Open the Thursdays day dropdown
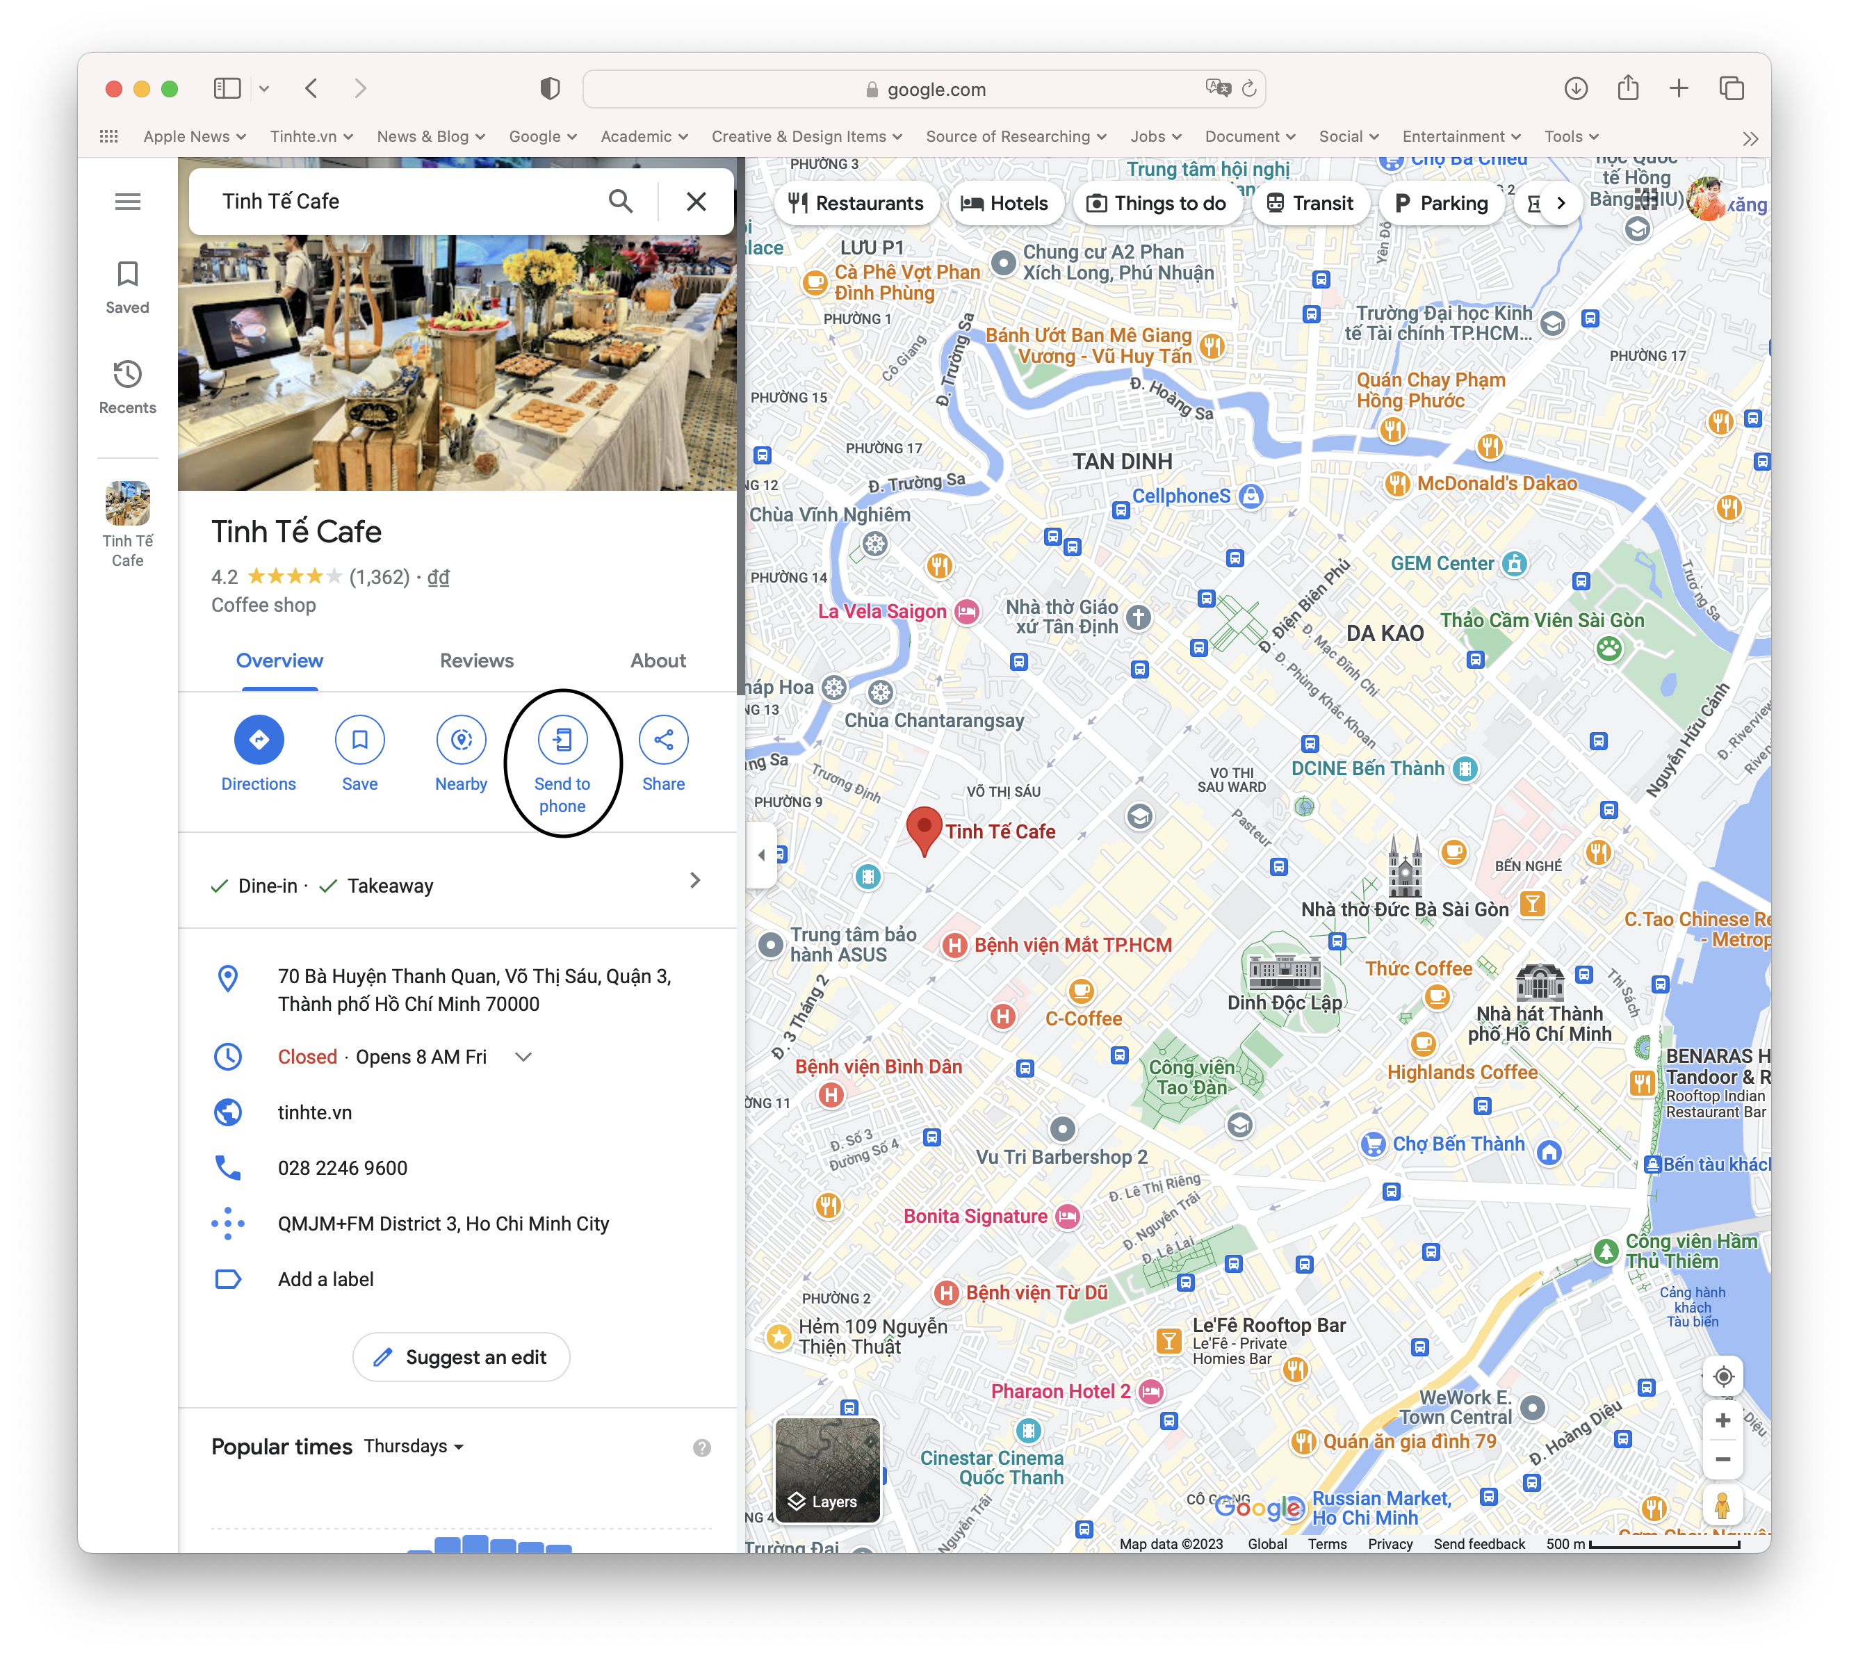Image resolution: width=1849 pixels, height=1656 pixels. [414, 1447]
